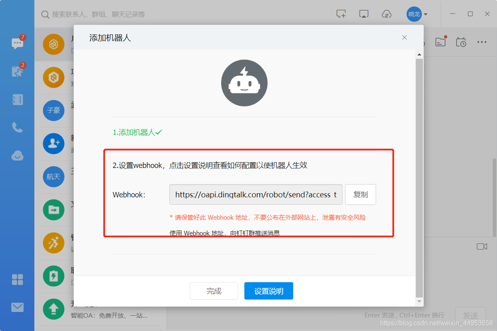Minimize the DingTalk window
This screenshot has width=497, height=331.
[x=453, y=14]
